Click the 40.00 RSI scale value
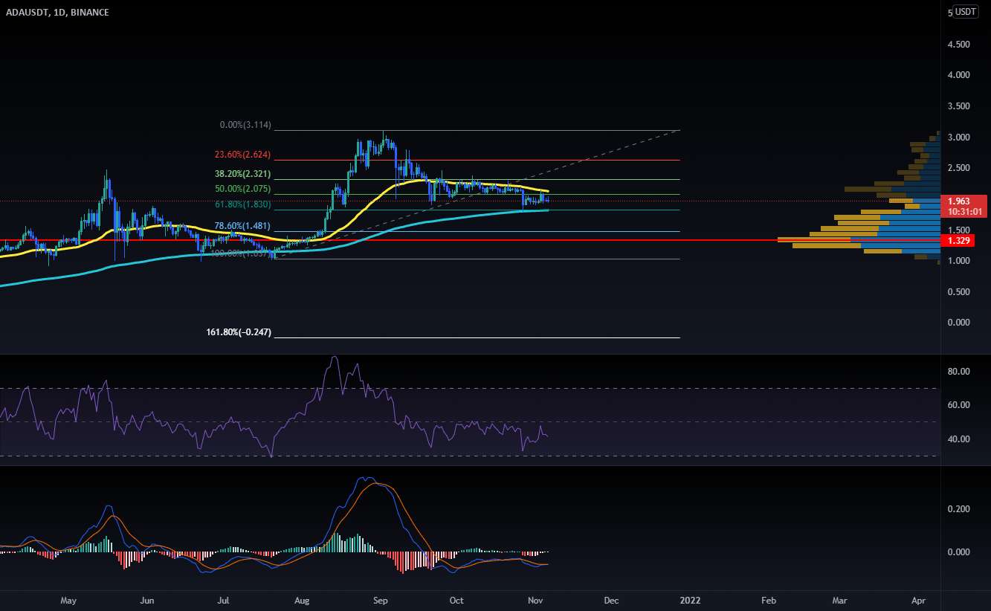 point(959,439)
